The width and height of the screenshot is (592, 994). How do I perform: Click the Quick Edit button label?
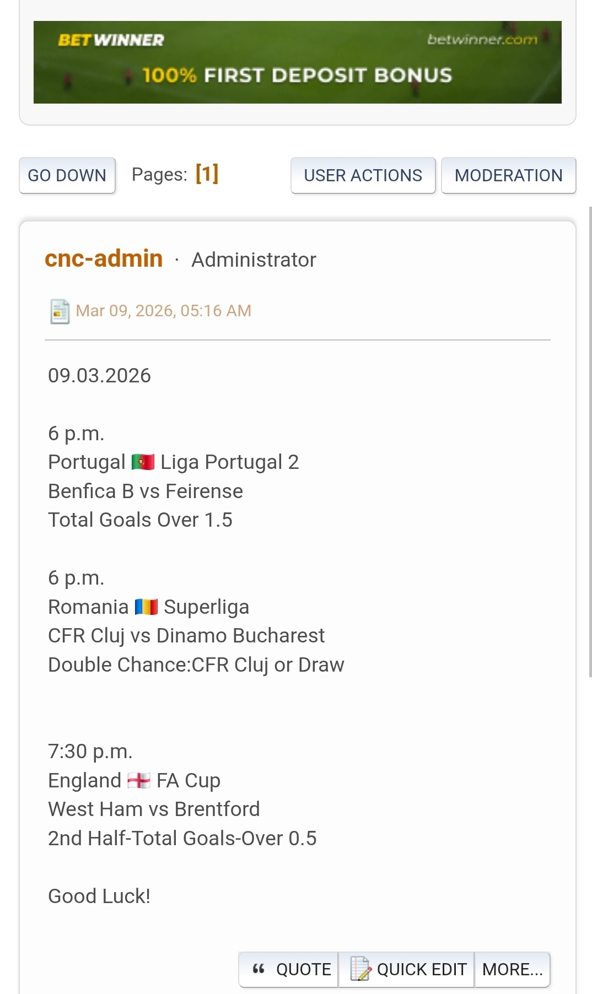(x=422, y=969)
